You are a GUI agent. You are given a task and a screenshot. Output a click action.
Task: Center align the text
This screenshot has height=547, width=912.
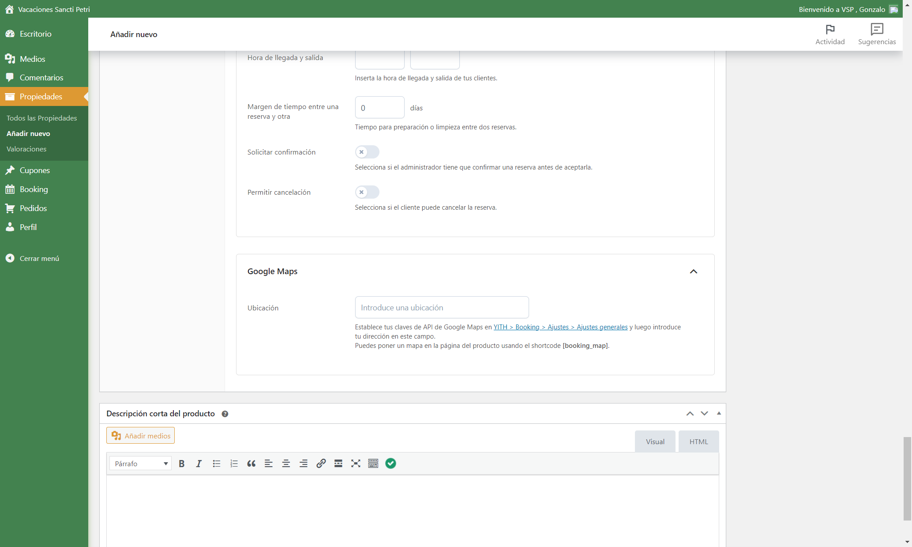click(286, 463)
